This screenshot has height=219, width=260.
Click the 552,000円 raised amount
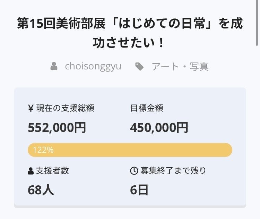pos(57,128)
